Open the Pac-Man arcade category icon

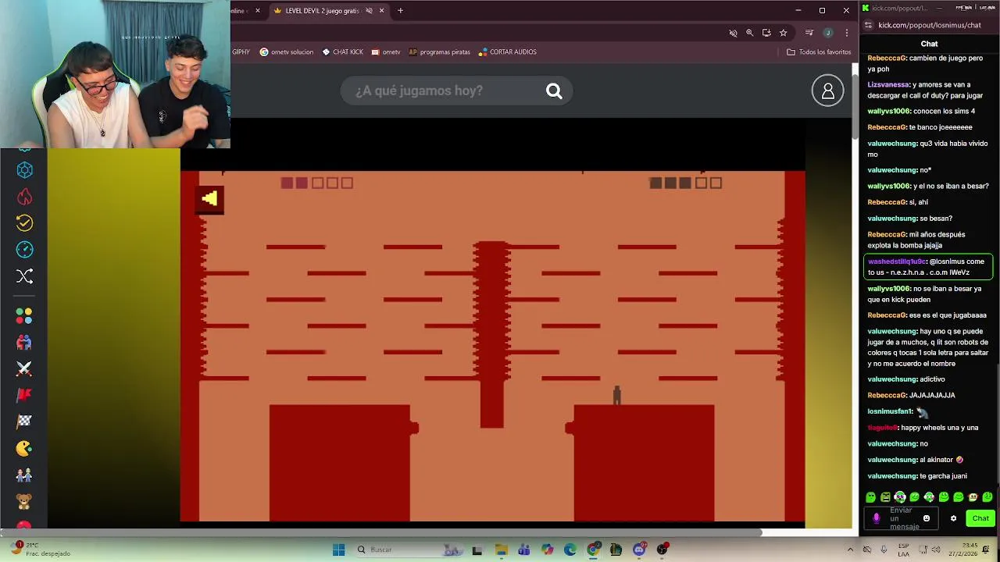click(x=24, y=448)
